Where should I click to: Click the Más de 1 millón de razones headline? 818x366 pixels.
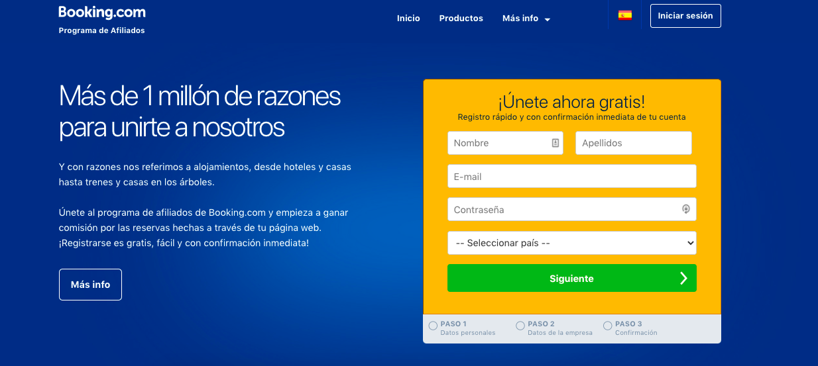tap(200, 111)
